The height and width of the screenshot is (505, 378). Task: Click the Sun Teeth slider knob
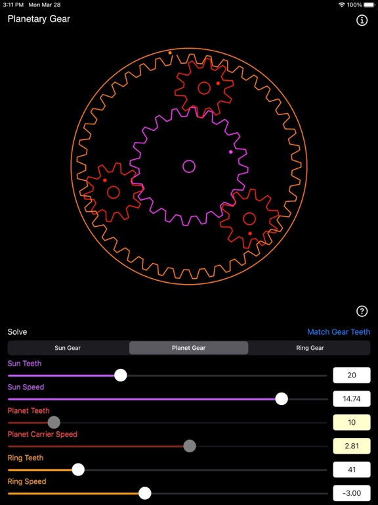point(121,375)
